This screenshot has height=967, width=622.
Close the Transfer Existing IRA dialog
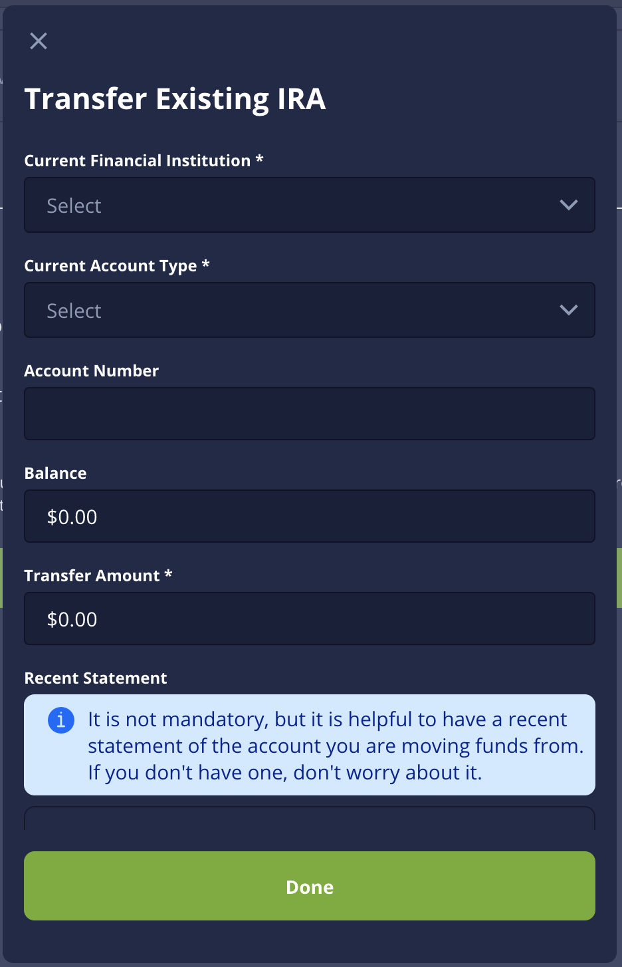[39, 41]
